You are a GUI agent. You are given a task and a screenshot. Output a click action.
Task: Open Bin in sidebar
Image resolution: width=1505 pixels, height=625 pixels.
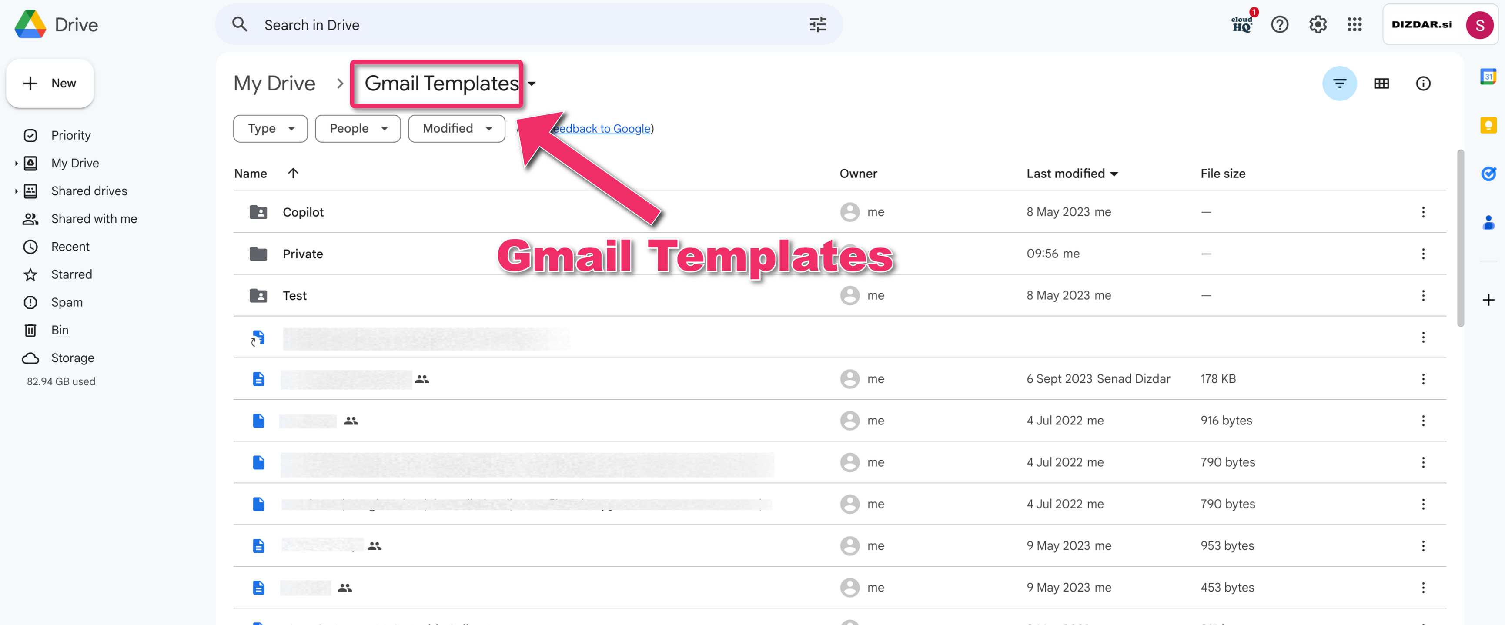coord(60,331)
